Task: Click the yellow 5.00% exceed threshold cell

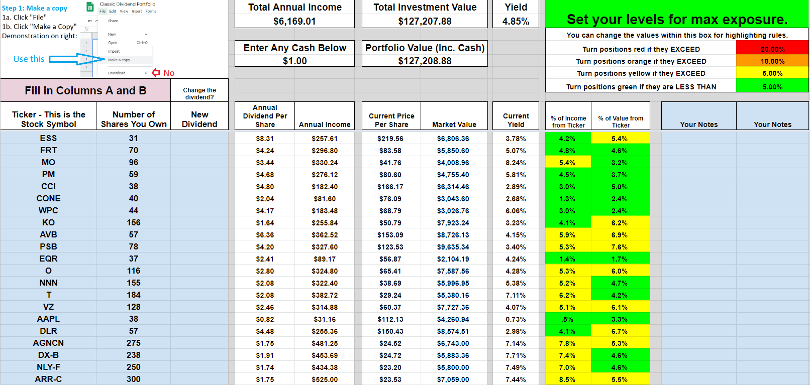Action: pyautogui.click(x=772, y=73)
